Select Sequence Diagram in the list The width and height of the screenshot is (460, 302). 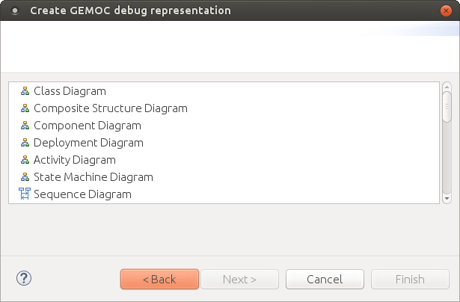pyautogui.click(x=82, y=194)
